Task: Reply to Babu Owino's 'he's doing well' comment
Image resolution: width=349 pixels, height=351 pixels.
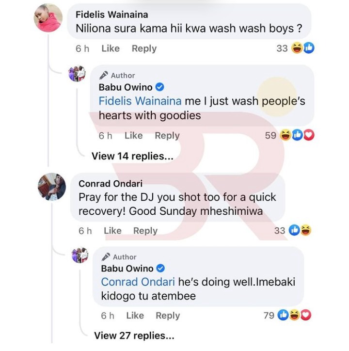Action: [x=168, y=316]
